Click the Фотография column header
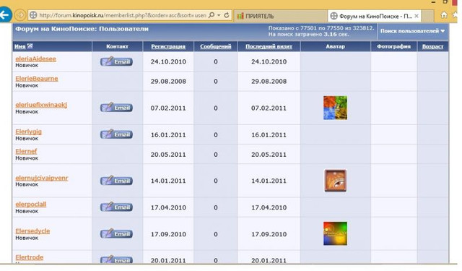The height and width of the screenshot is (271, 462). point(393,46)
